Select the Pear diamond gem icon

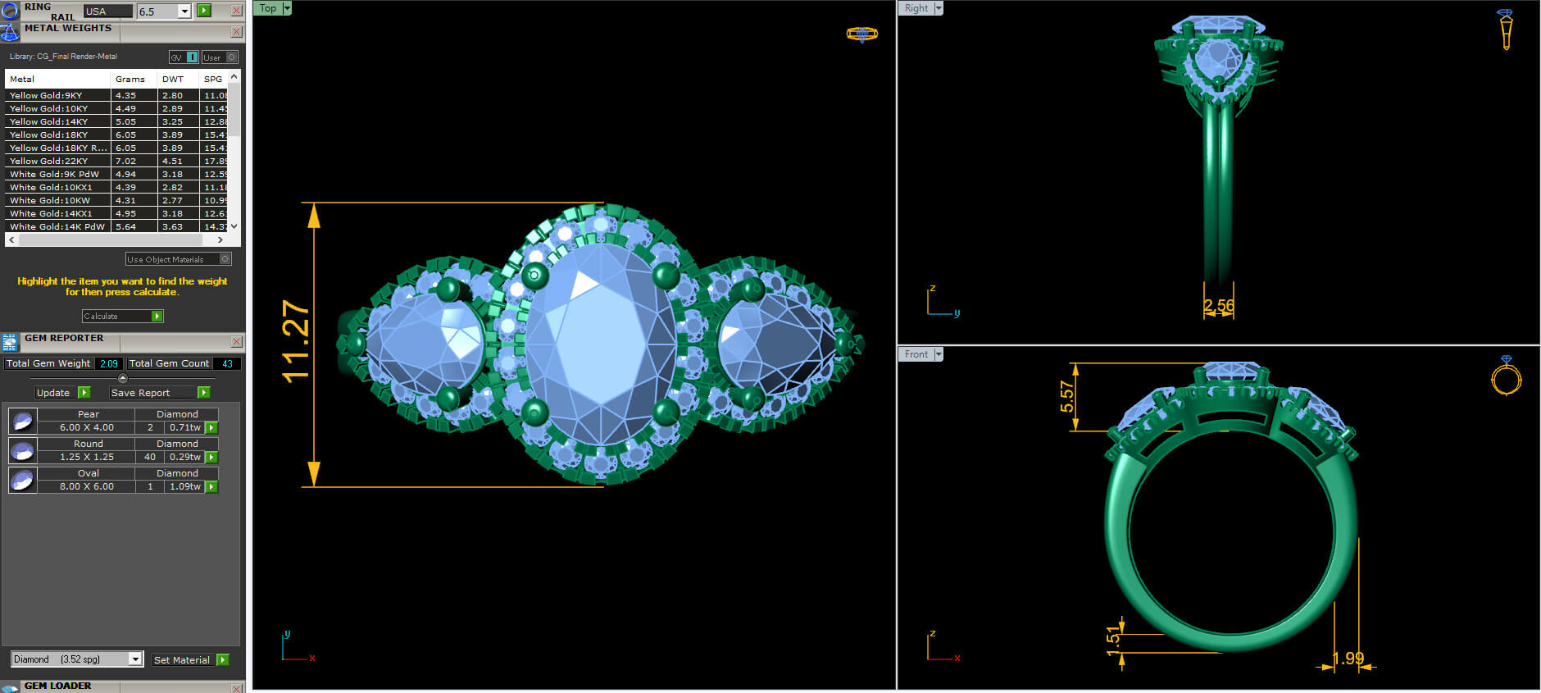(x=22, y=422)
